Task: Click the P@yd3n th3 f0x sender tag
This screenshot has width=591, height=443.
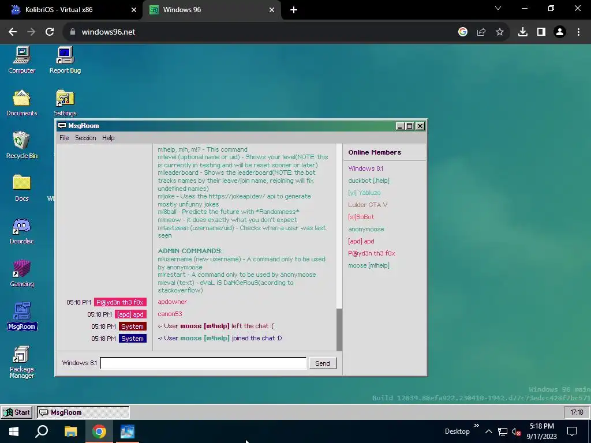Action: [120, 302]
